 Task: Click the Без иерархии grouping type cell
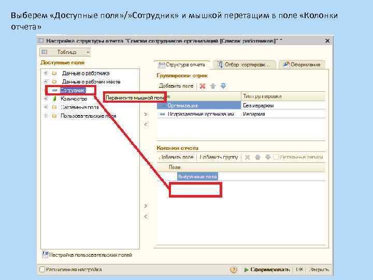[283, 105]
